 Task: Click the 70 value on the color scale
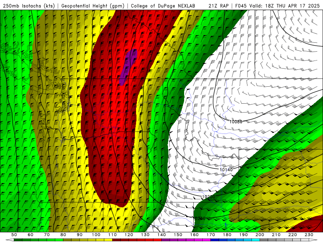47,235
